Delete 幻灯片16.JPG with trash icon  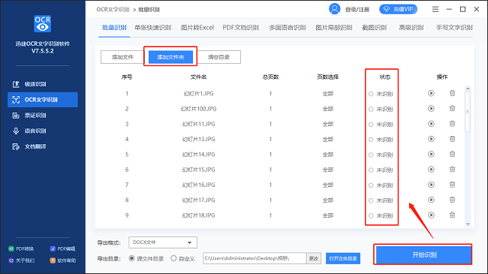tap(452, 185)
